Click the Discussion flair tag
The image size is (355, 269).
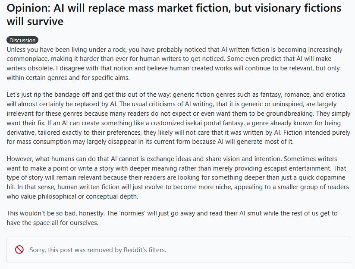22,40
